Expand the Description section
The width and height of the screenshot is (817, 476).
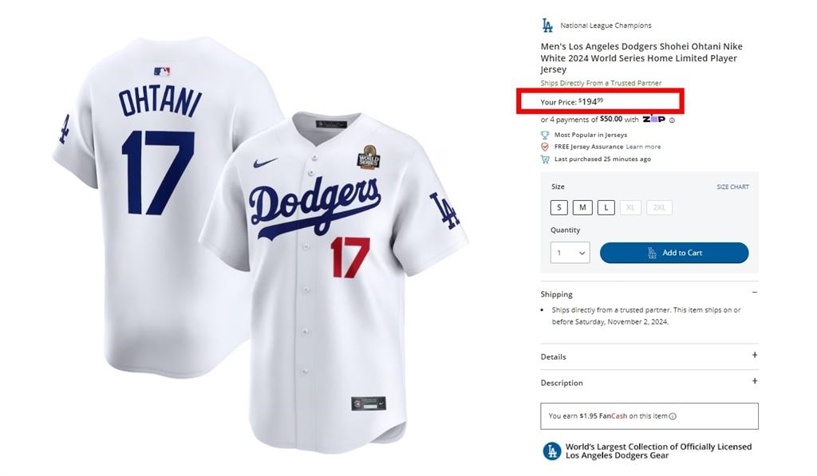point(755,383)
